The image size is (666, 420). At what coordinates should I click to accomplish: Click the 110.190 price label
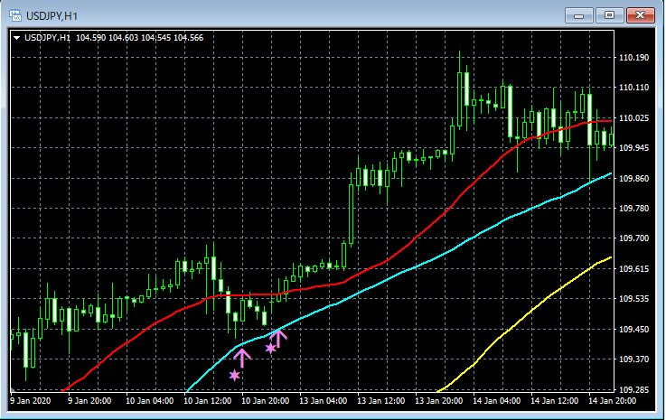click(x=633, y=57)
